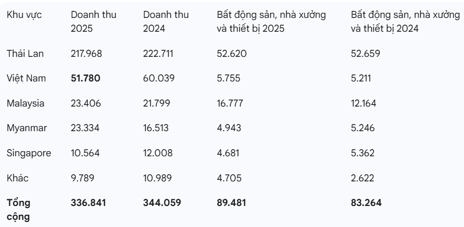Click the total revenue 336.841 cell
This screenshot has height=227, width=464.
pos(88,203)
